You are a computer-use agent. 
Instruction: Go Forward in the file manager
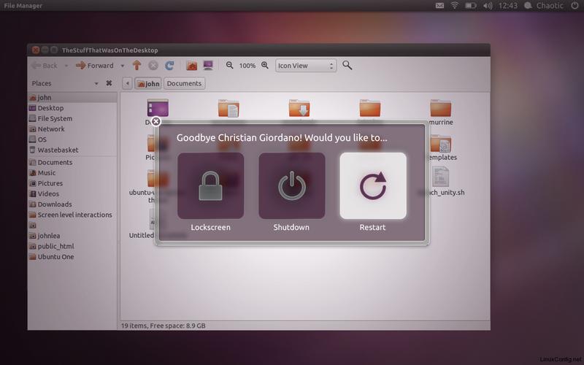[95, 66]
